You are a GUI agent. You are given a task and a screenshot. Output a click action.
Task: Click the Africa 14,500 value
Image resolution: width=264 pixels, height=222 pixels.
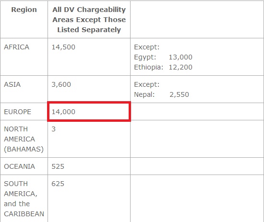pyautogui.click(x=63, y=47)
